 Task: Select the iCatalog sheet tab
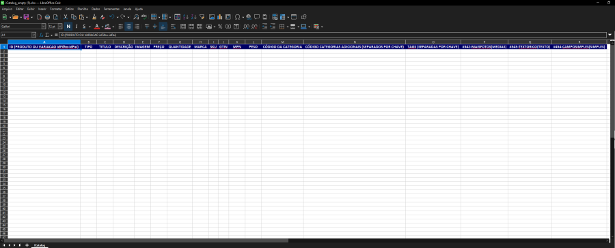(39, 245)
